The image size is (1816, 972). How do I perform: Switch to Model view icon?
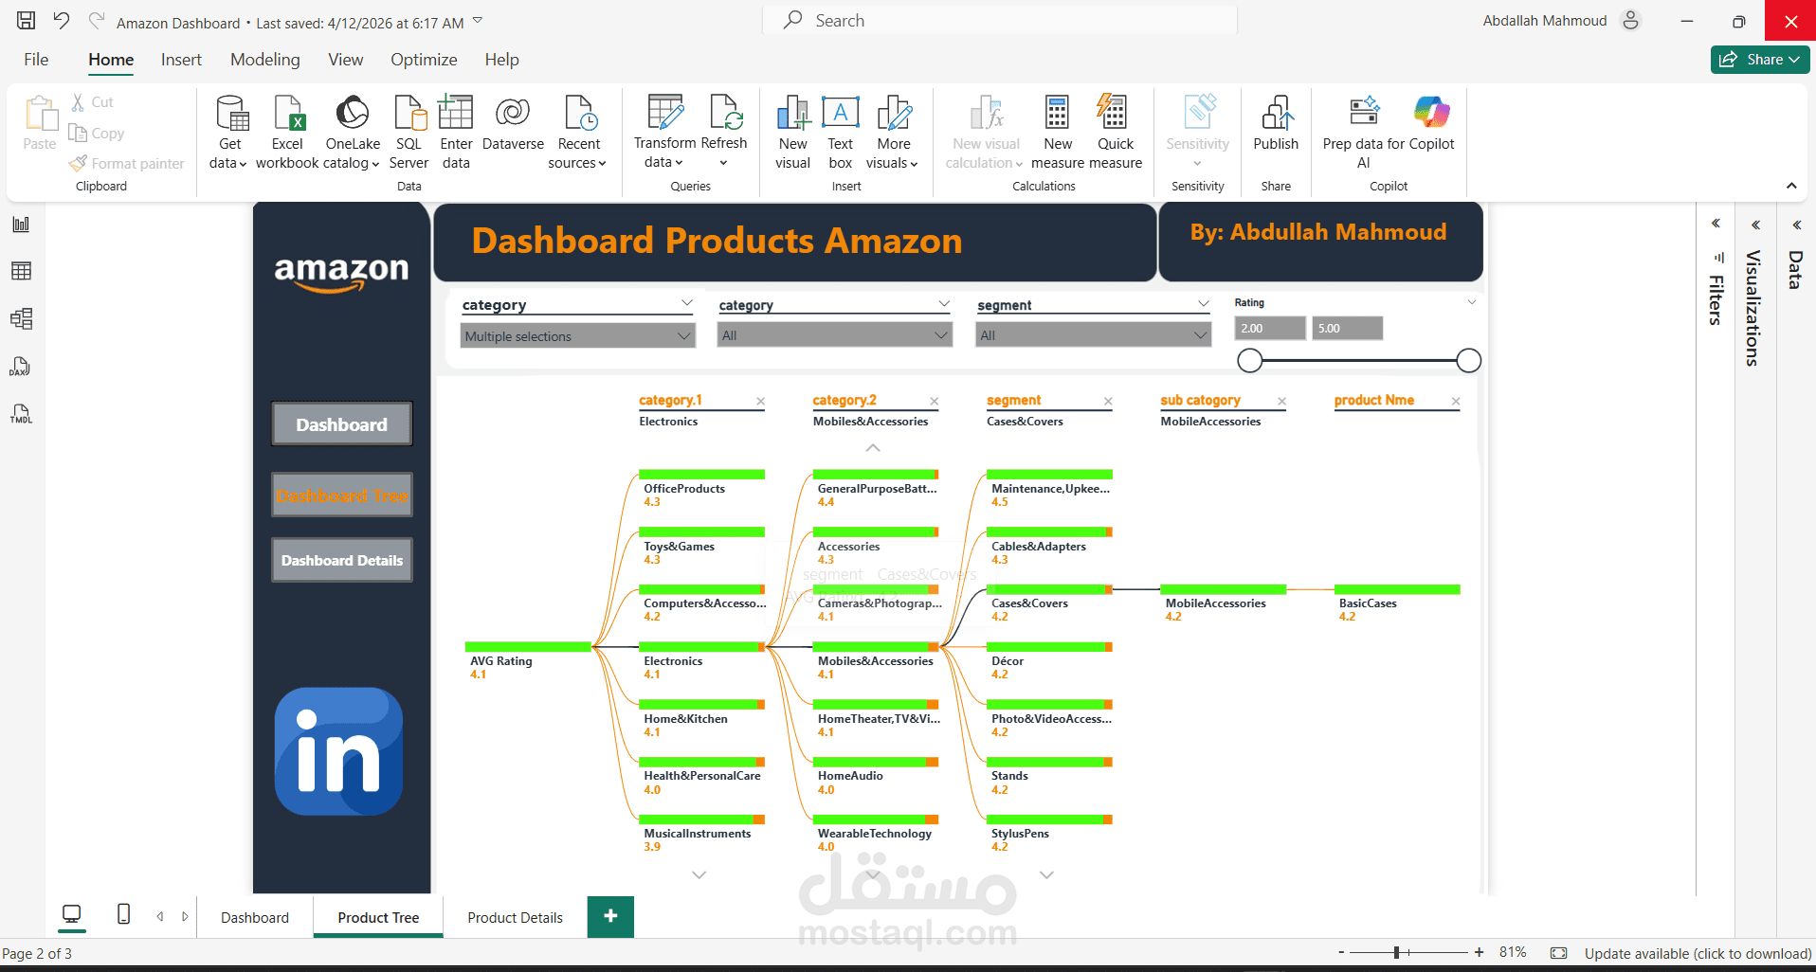[x=21, y=318]
